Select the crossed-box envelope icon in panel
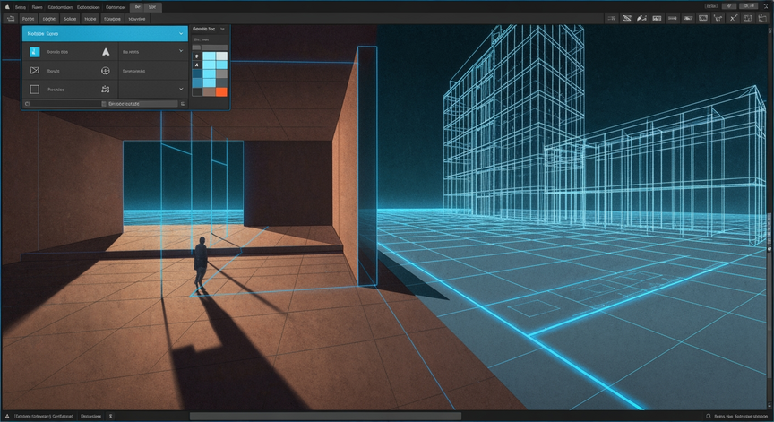The width and height of the screenshot is (774, 422). point(35,71)
